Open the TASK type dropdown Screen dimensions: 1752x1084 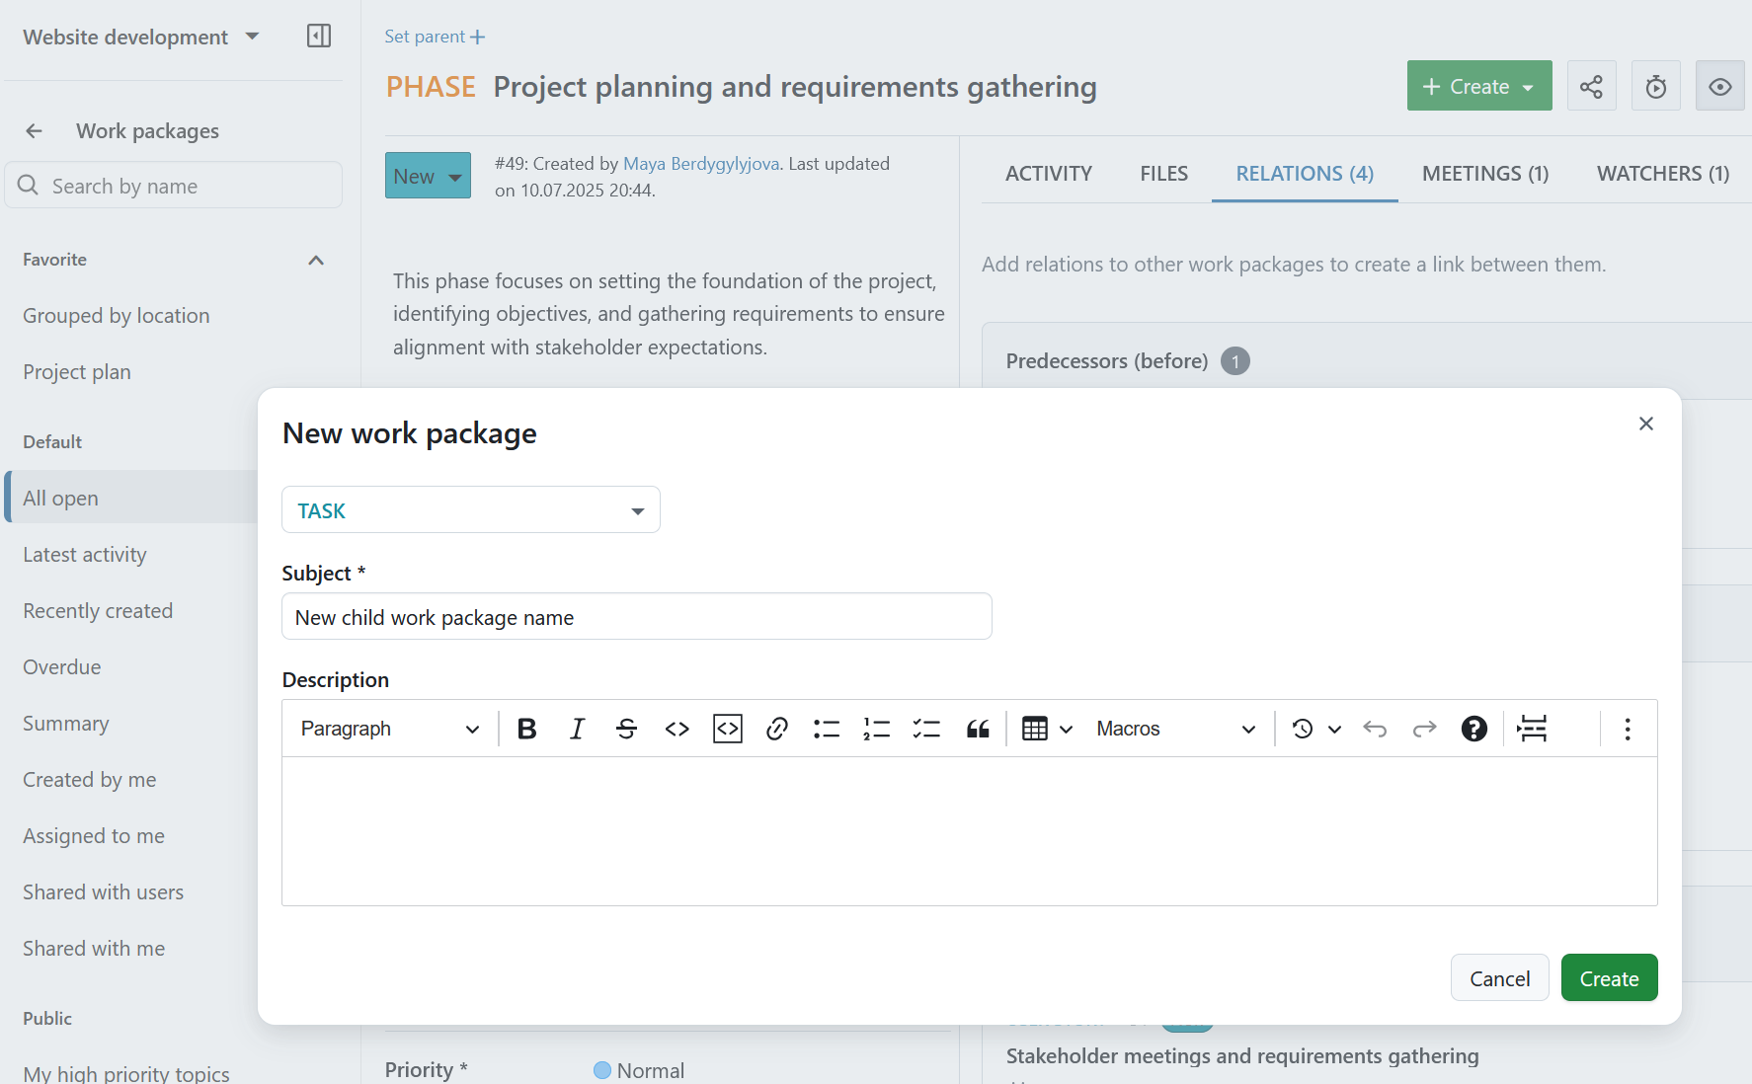tap(470, 509)
